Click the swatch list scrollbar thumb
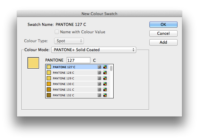The width and height of the screenshot is (199, 140). coord(111,68)
